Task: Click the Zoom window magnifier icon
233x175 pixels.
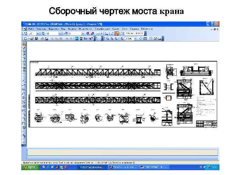Action: tap(107, 39)
